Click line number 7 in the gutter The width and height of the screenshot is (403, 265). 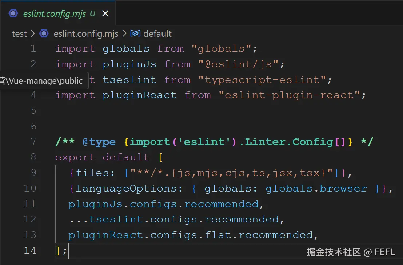point(33,142)
